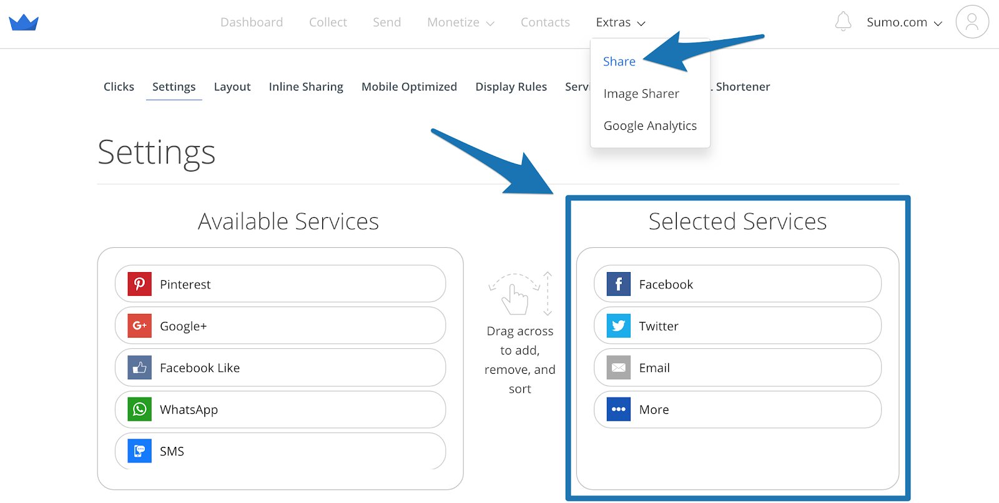Open the Contacts nav item
999x503 pixels.
[545, 22]
